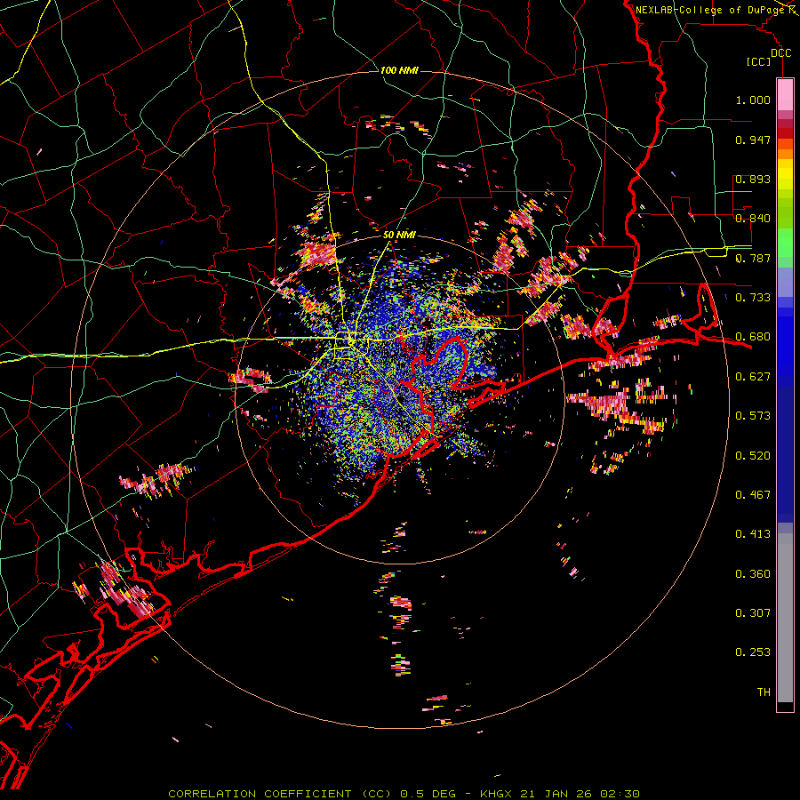Viewport: 800px width, 800px height.
Task: Click the 0.360 scale value
Action: click(753, 574)
